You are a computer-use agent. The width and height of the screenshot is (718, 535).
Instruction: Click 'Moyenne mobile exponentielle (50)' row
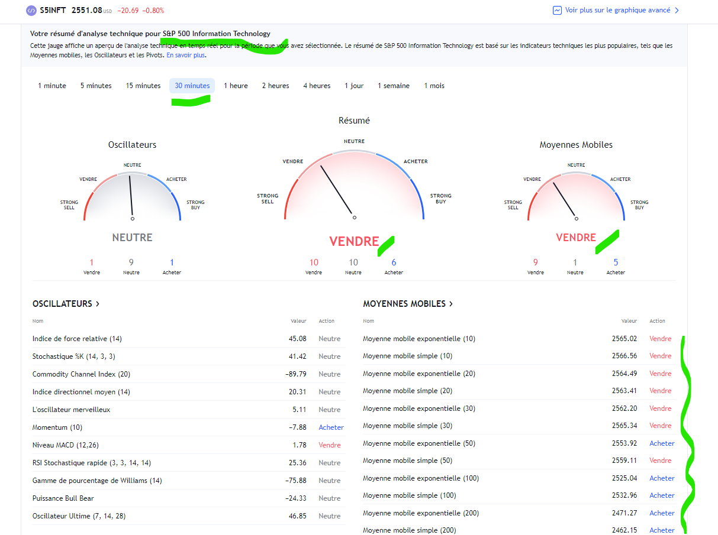pyautogui.click(x=519, y=443)
